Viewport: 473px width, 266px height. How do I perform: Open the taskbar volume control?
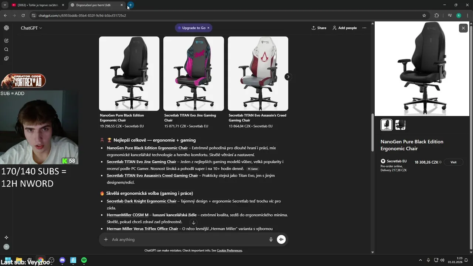[442, 260]
